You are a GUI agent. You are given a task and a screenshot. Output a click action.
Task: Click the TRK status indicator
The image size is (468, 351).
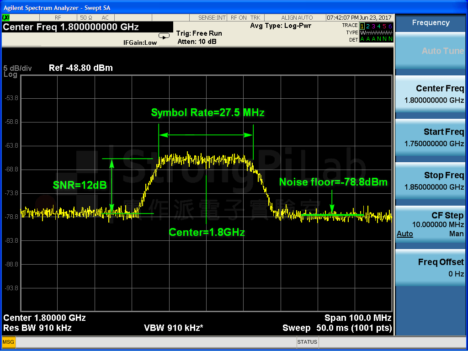[255, 18]
